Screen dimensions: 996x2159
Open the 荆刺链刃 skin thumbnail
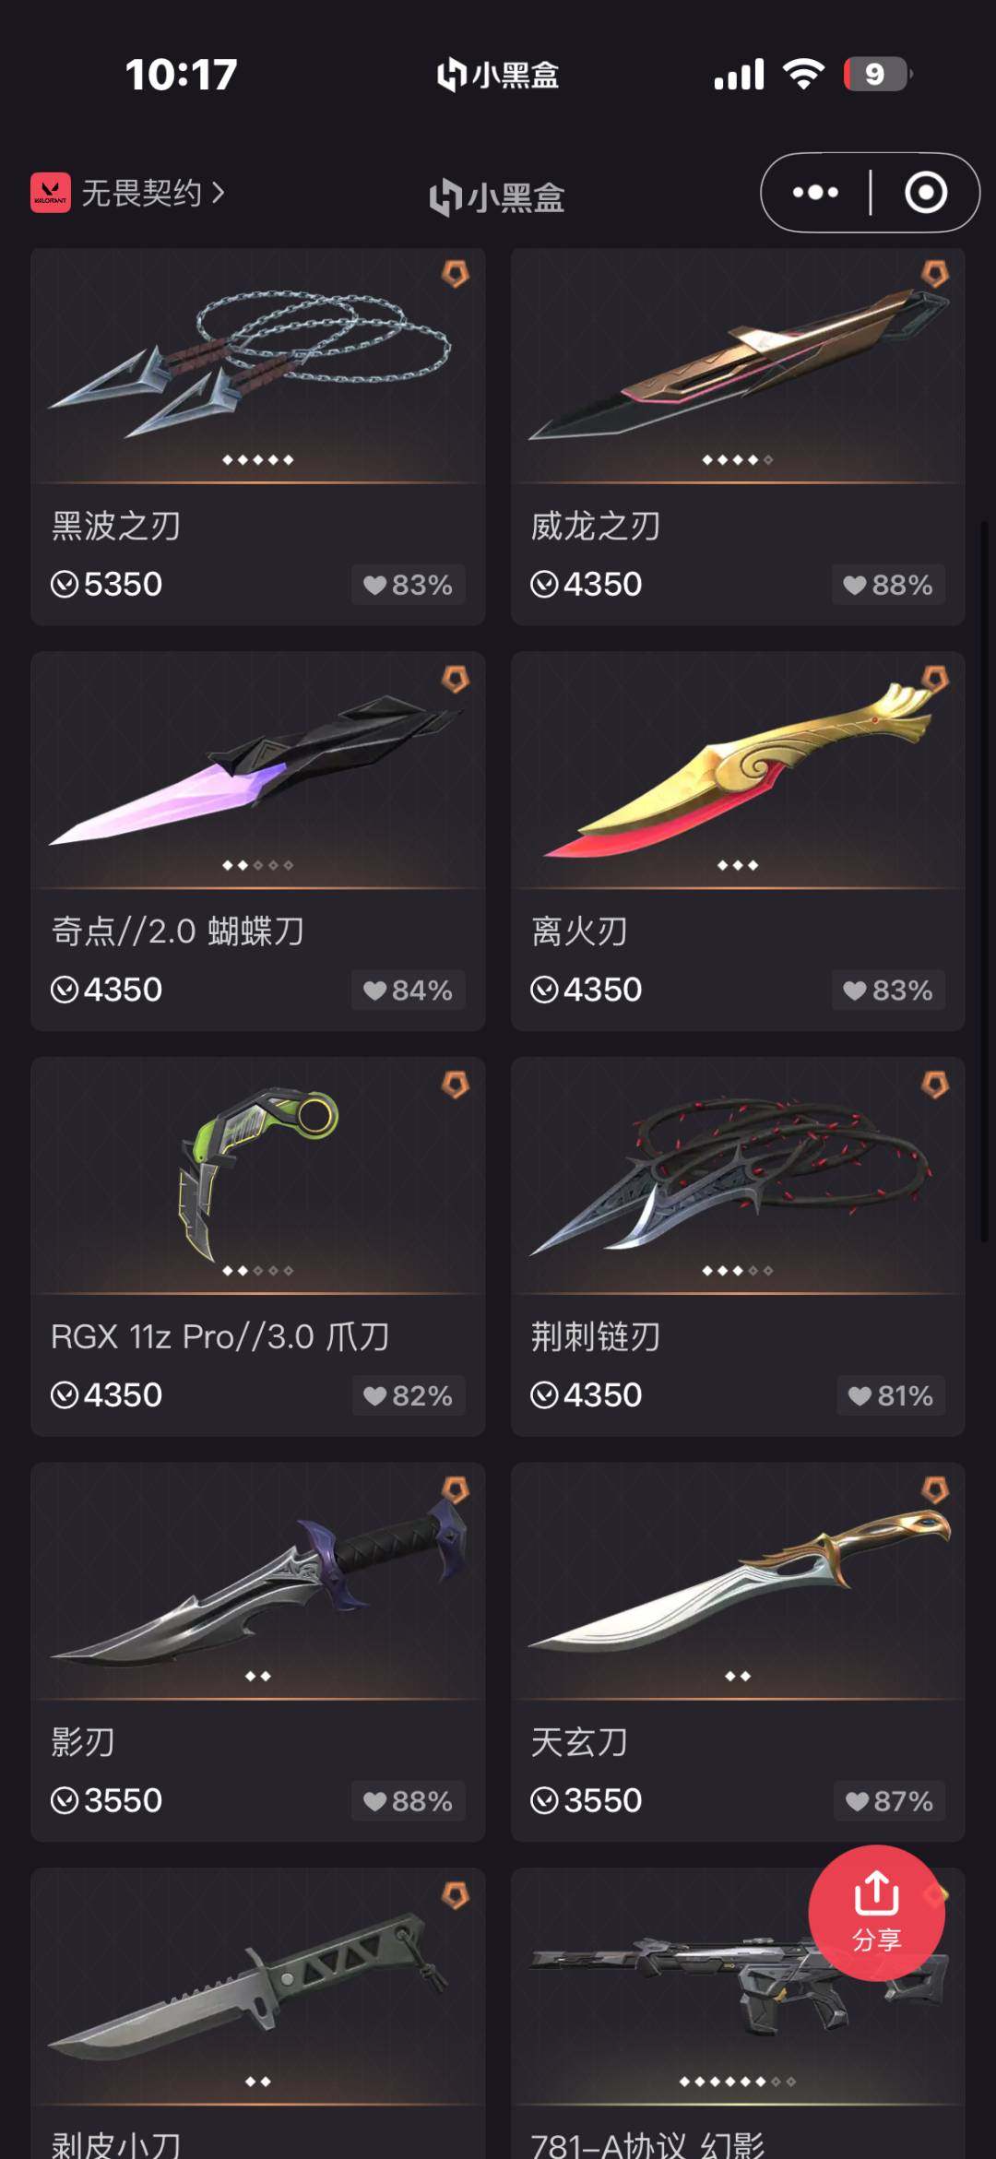738,1175
